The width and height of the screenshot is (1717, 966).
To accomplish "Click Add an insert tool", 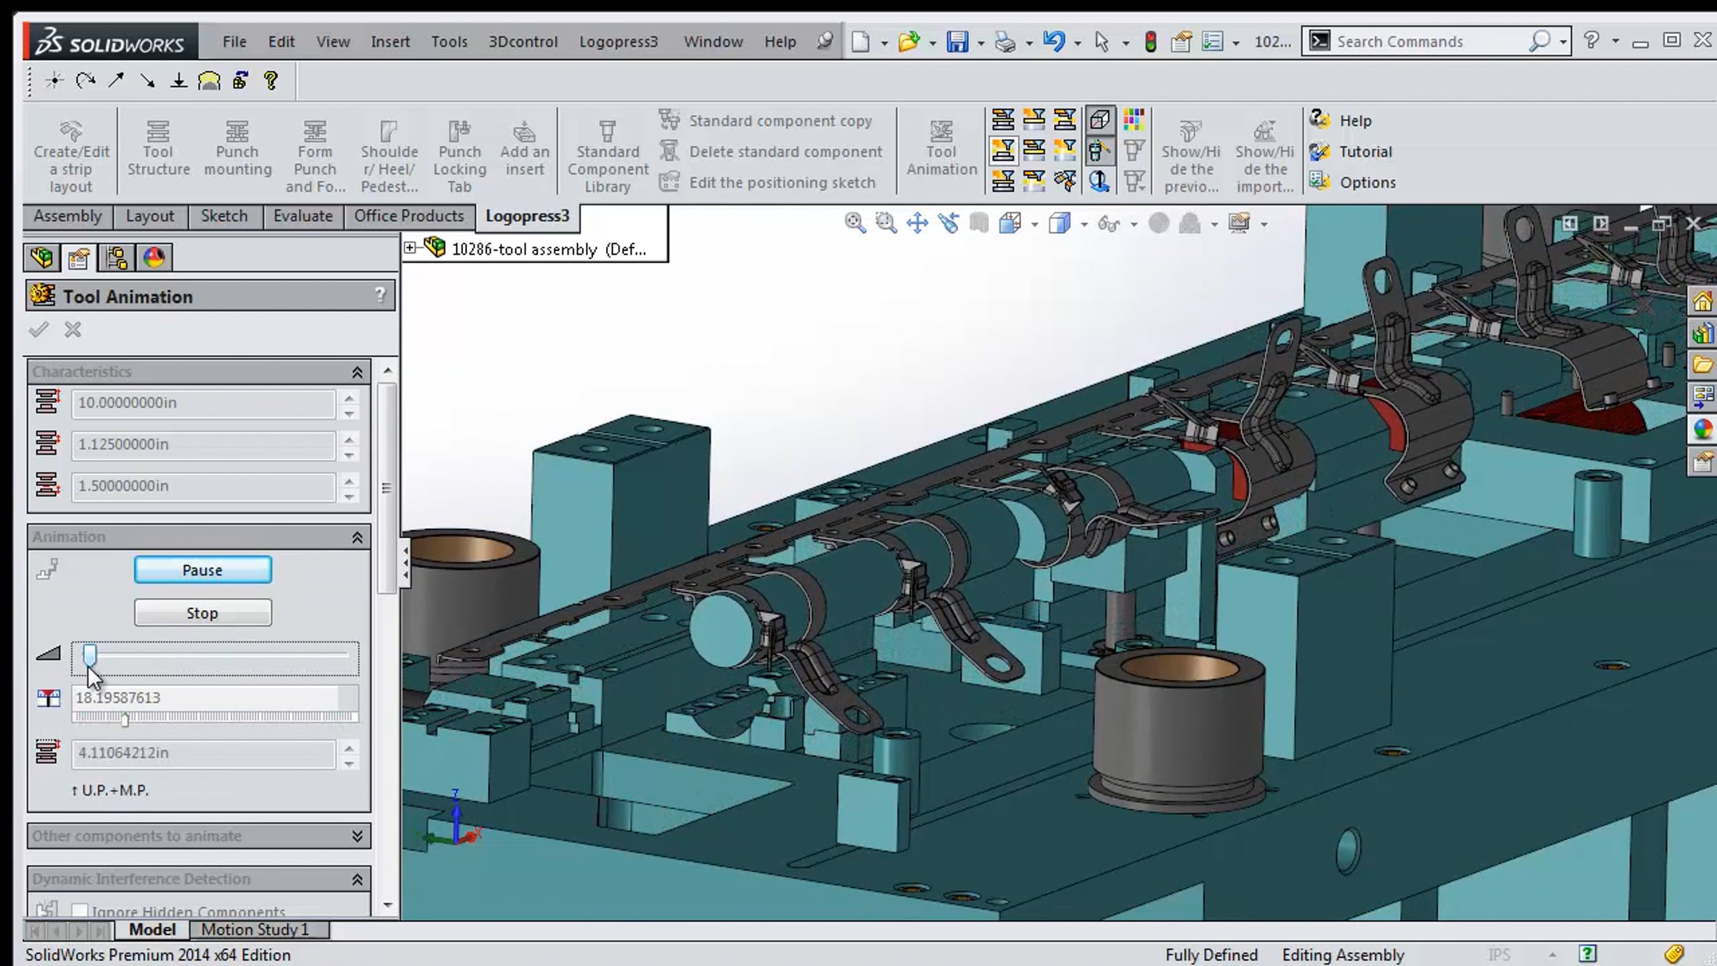I will click(x=524, y=149).
